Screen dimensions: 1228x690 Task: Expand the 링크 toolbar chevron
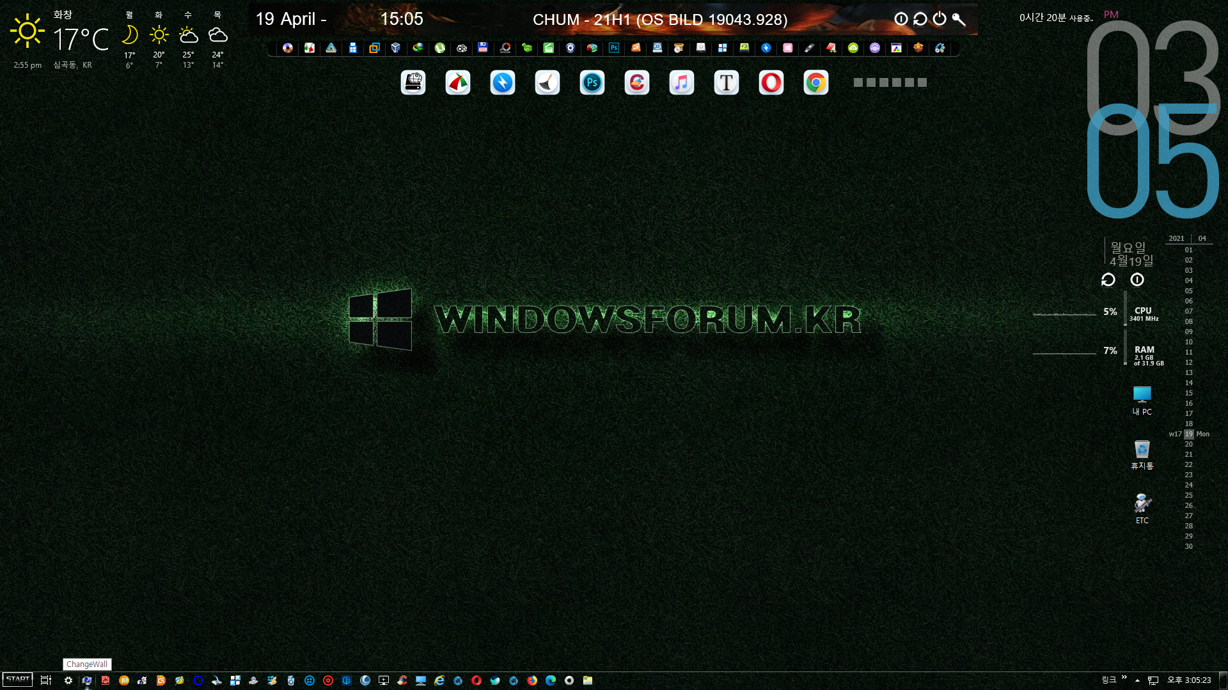pos(1124,677)
